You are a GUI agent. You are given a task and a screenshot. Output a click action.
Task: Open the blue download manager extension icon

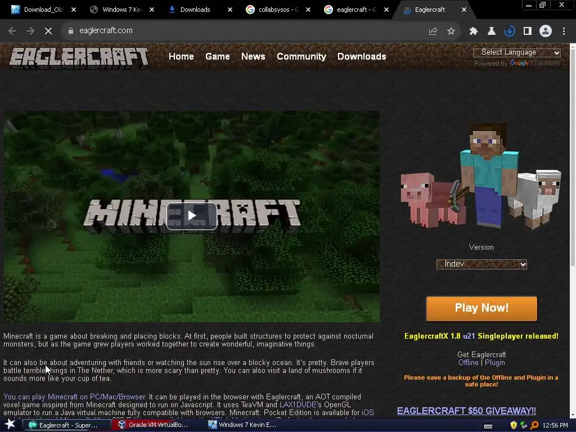(510, 31)
